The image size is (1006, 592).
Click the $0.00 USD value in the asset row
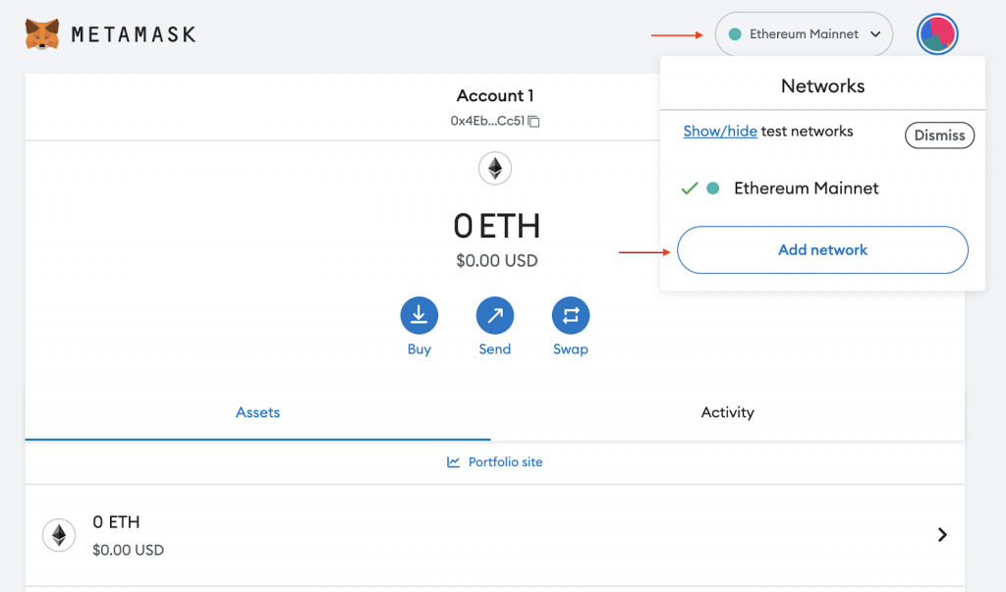(129, 550)
